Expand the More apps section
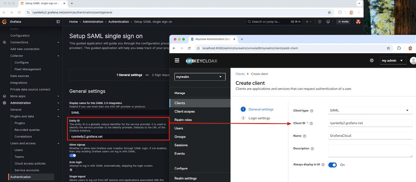The height and width of the screenshot is (182, 416). [x=58, y=96]
